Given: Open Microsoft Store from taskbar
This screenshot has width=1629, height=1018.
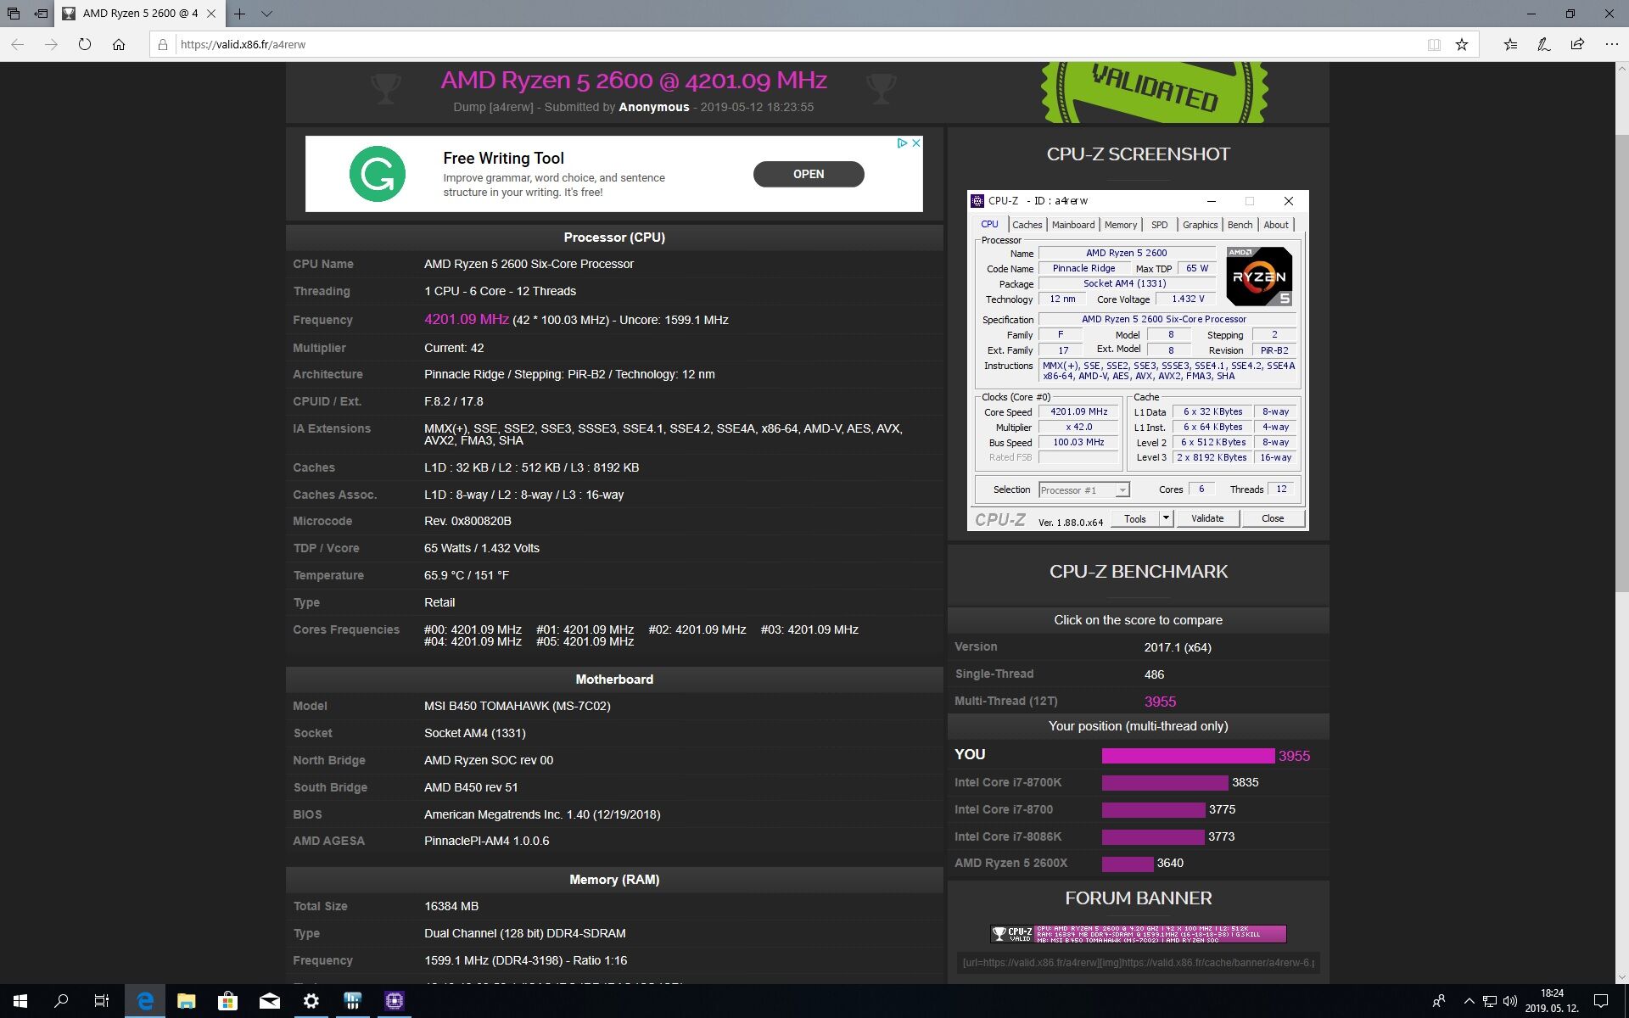Looking at the screenshot, I should tap(227, 1001).
